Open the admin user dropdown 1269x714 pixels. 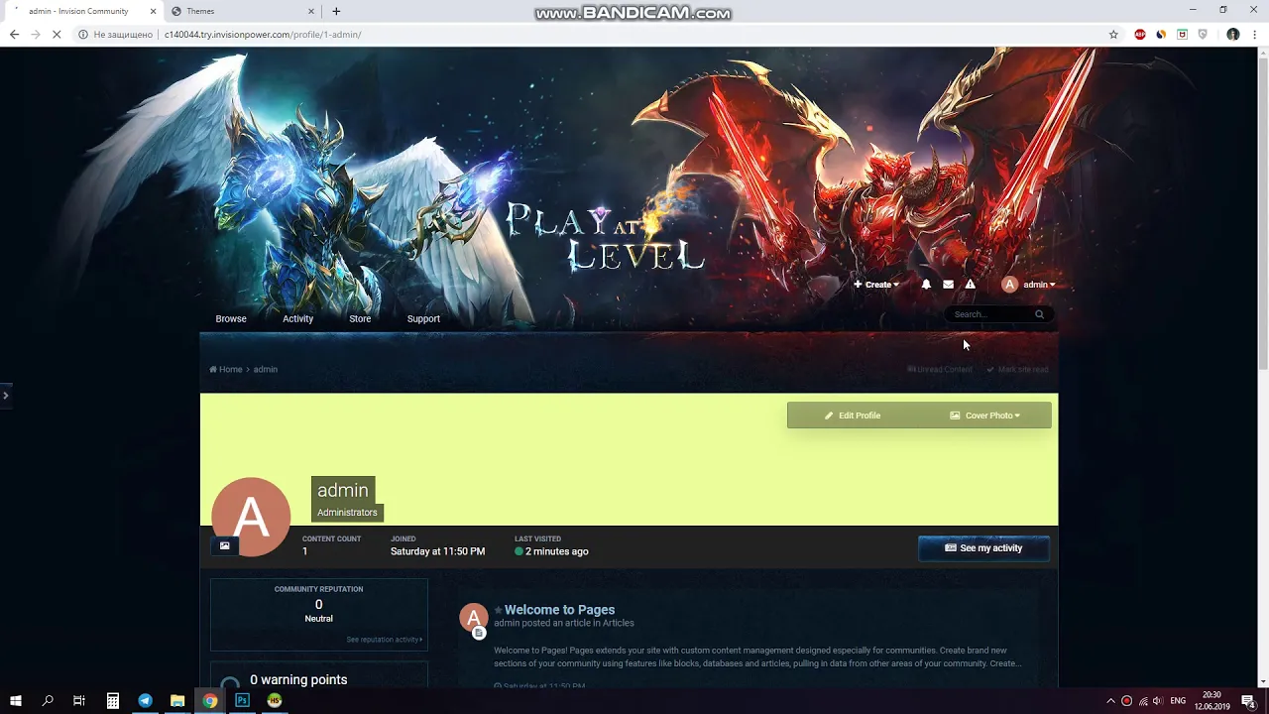pyautogui.click(x=1039, y=285)
